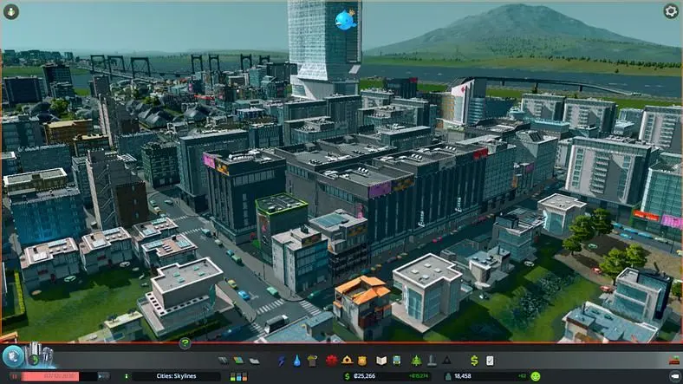Open the Monuments menu
683x384 pixels.
pos(447,361)
